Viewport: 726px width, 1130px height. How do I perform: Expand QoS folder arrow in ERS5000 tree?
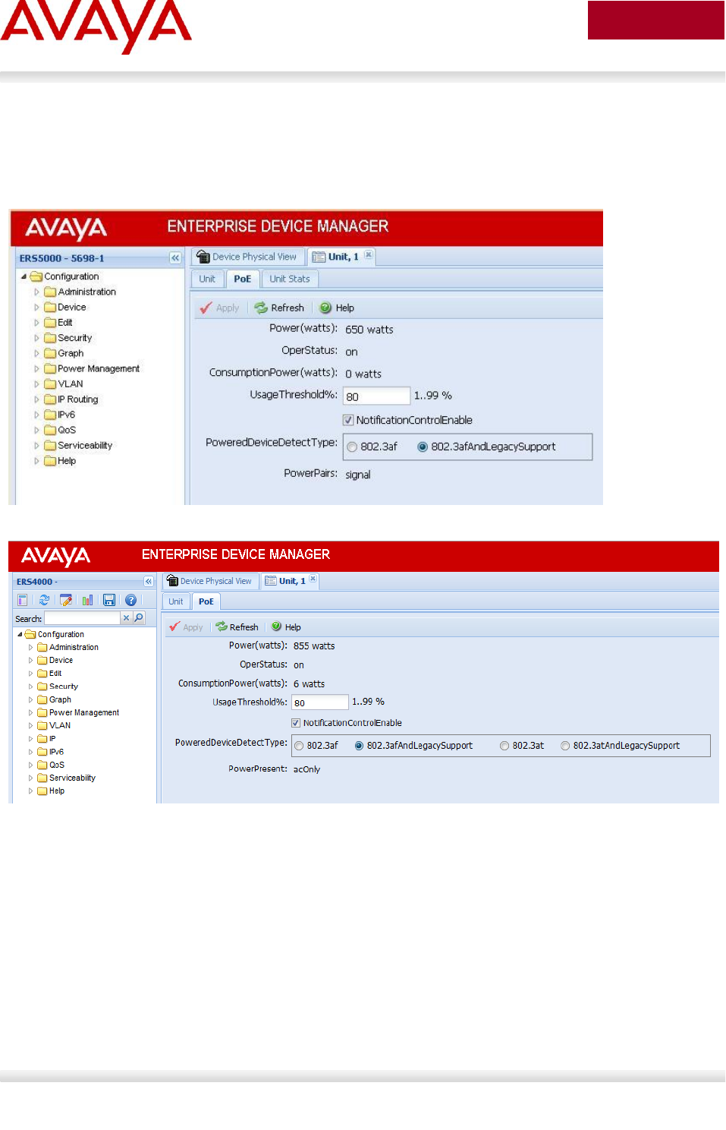pyautogui.click(x=36, y=430)
